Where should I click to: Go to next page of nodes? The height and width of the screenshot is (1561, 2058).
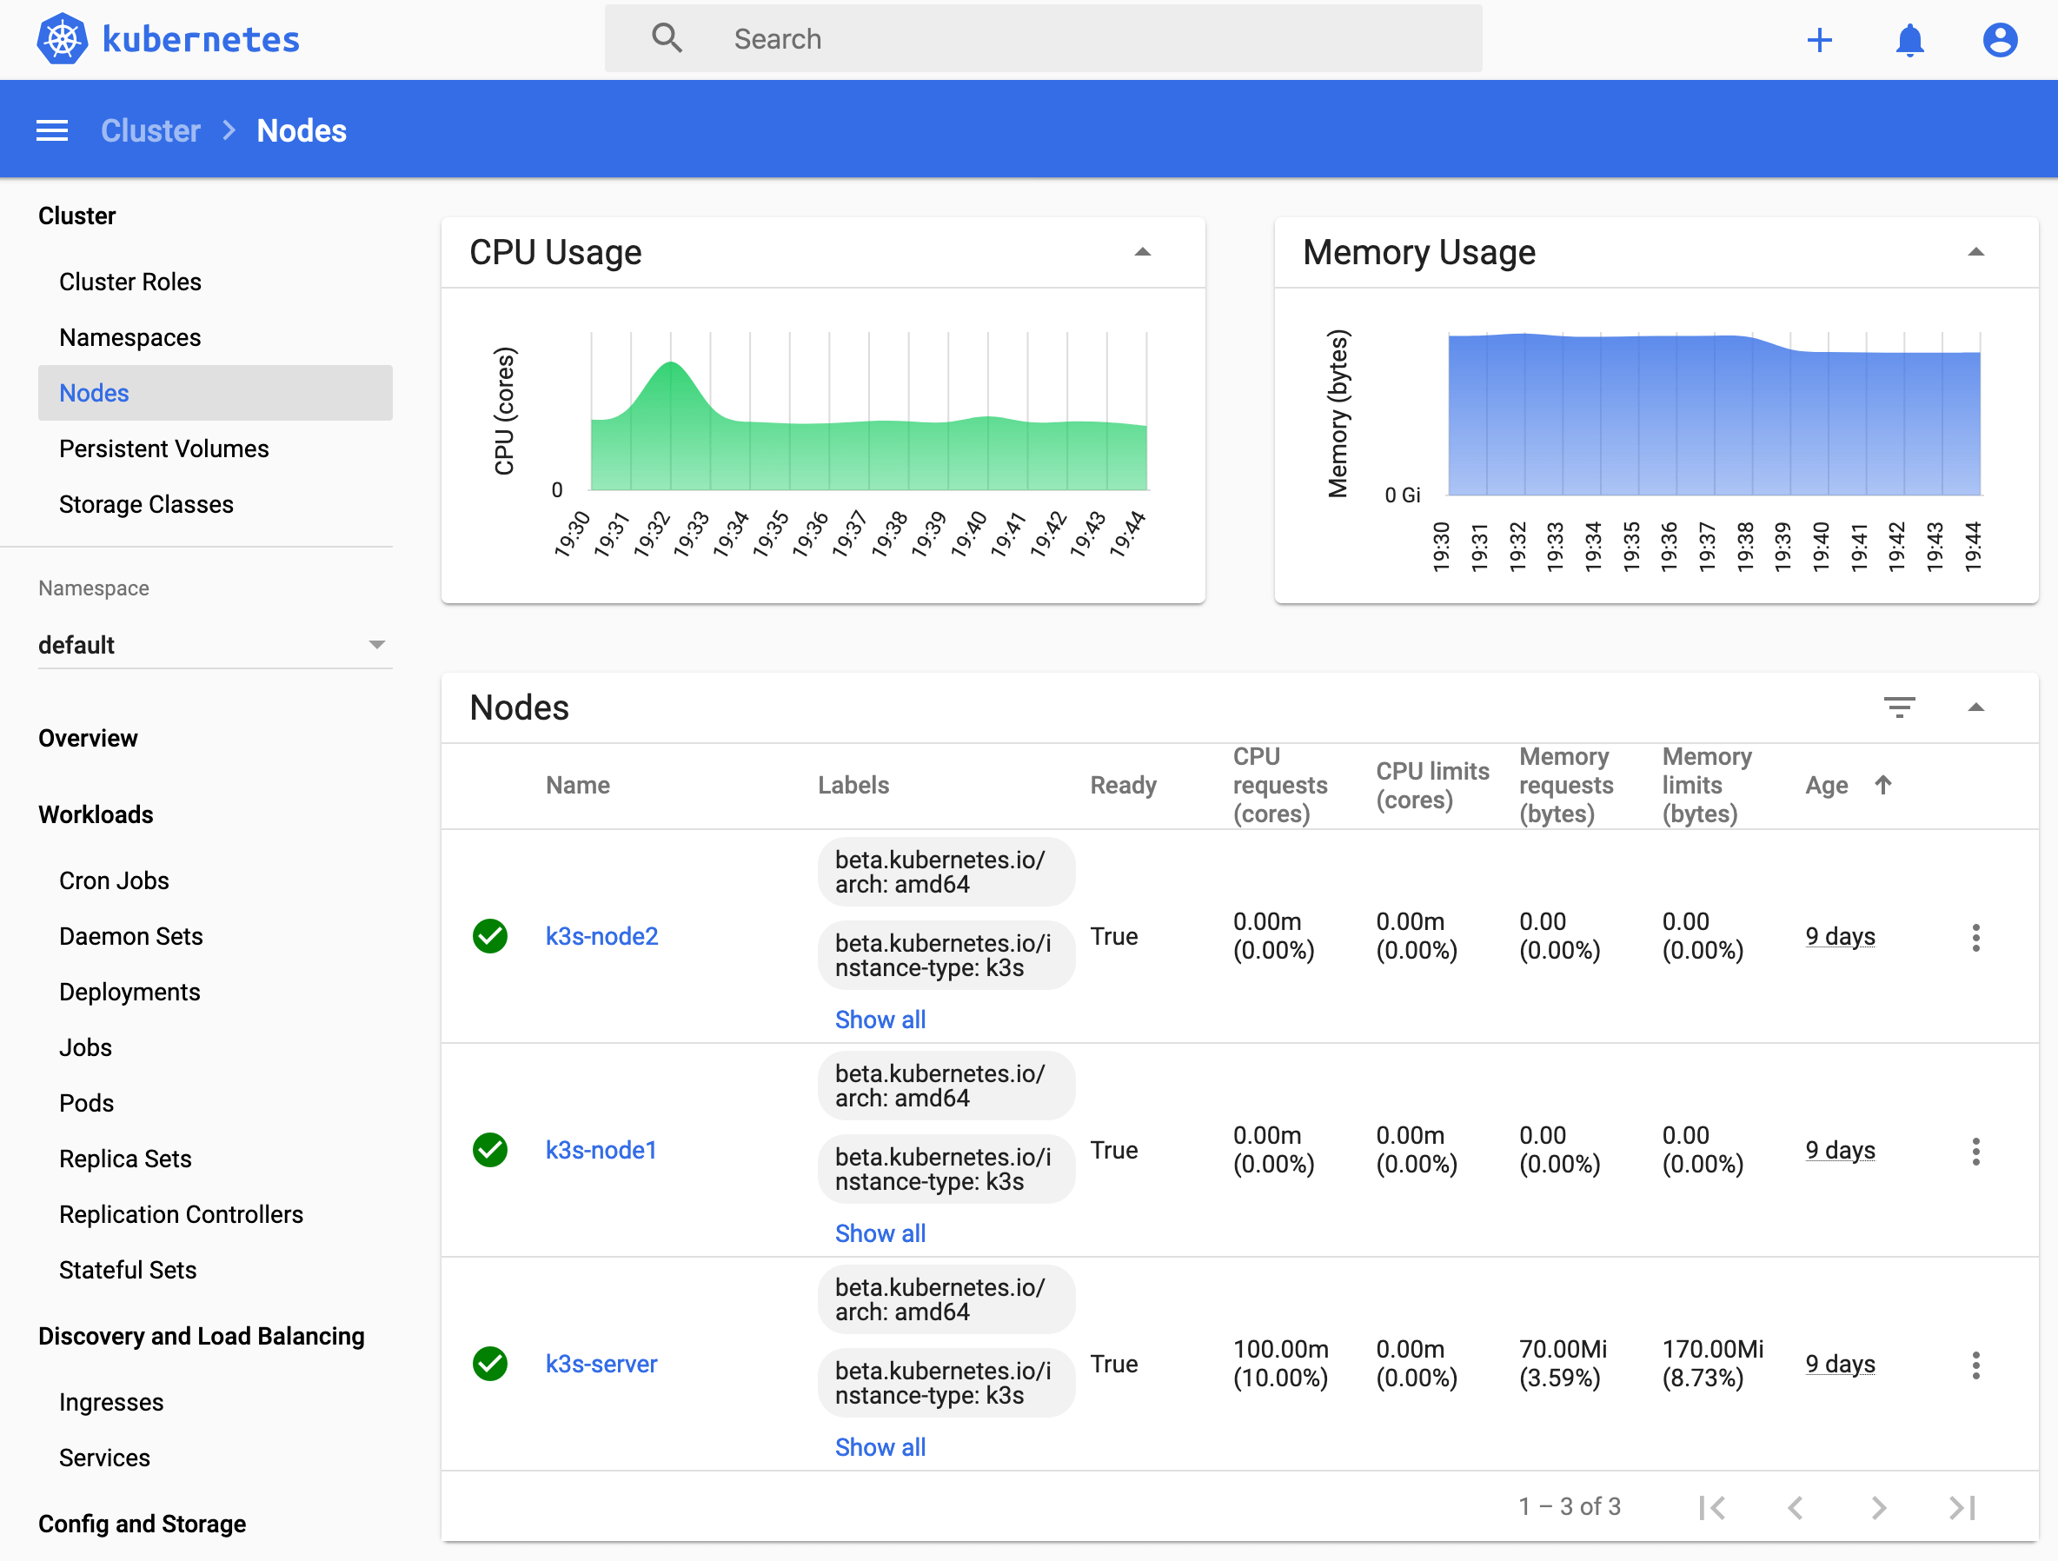coord(1878,1507)
